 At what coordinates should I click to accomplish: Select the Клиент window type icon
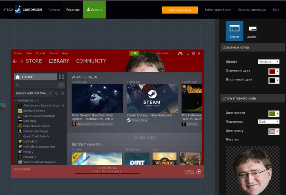[x=235, y=31]
